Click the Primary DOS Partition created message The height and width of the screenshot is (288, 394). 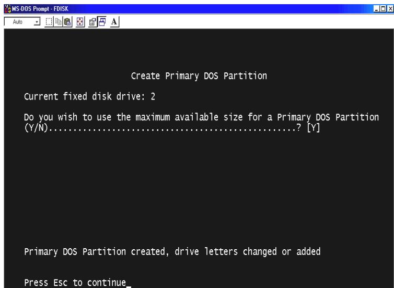click(x=172, y=252)
